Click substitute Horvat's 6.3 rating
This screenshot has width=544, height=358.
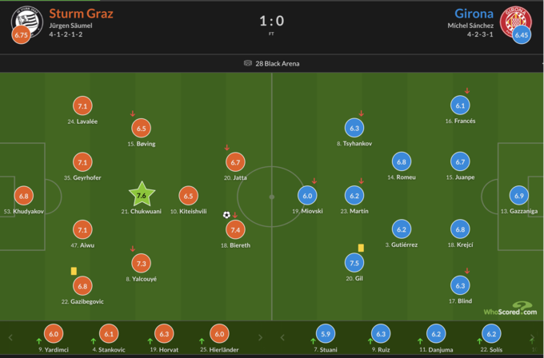(x=164, y=335)
